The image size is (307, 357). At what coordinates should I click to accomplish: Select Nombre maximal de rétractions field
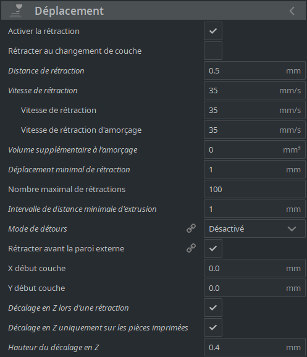tap(254, 189)
